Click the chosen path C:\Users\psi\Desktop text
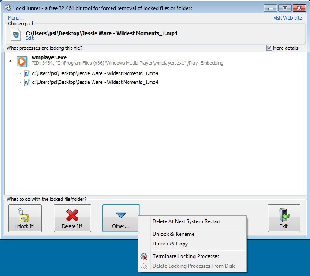This screenshot has height=276, width=310. [x=102, y=33]
